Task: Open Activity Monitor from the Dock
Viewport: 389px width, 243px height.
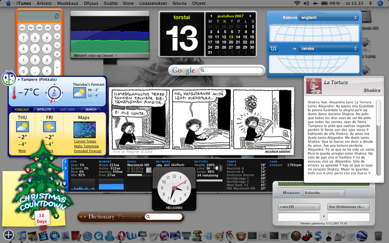Action: coord(252,236)
